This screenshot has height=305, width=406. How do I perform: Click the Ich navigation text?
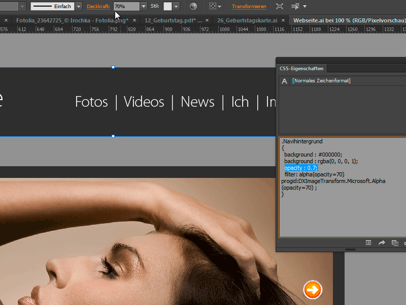240,102
